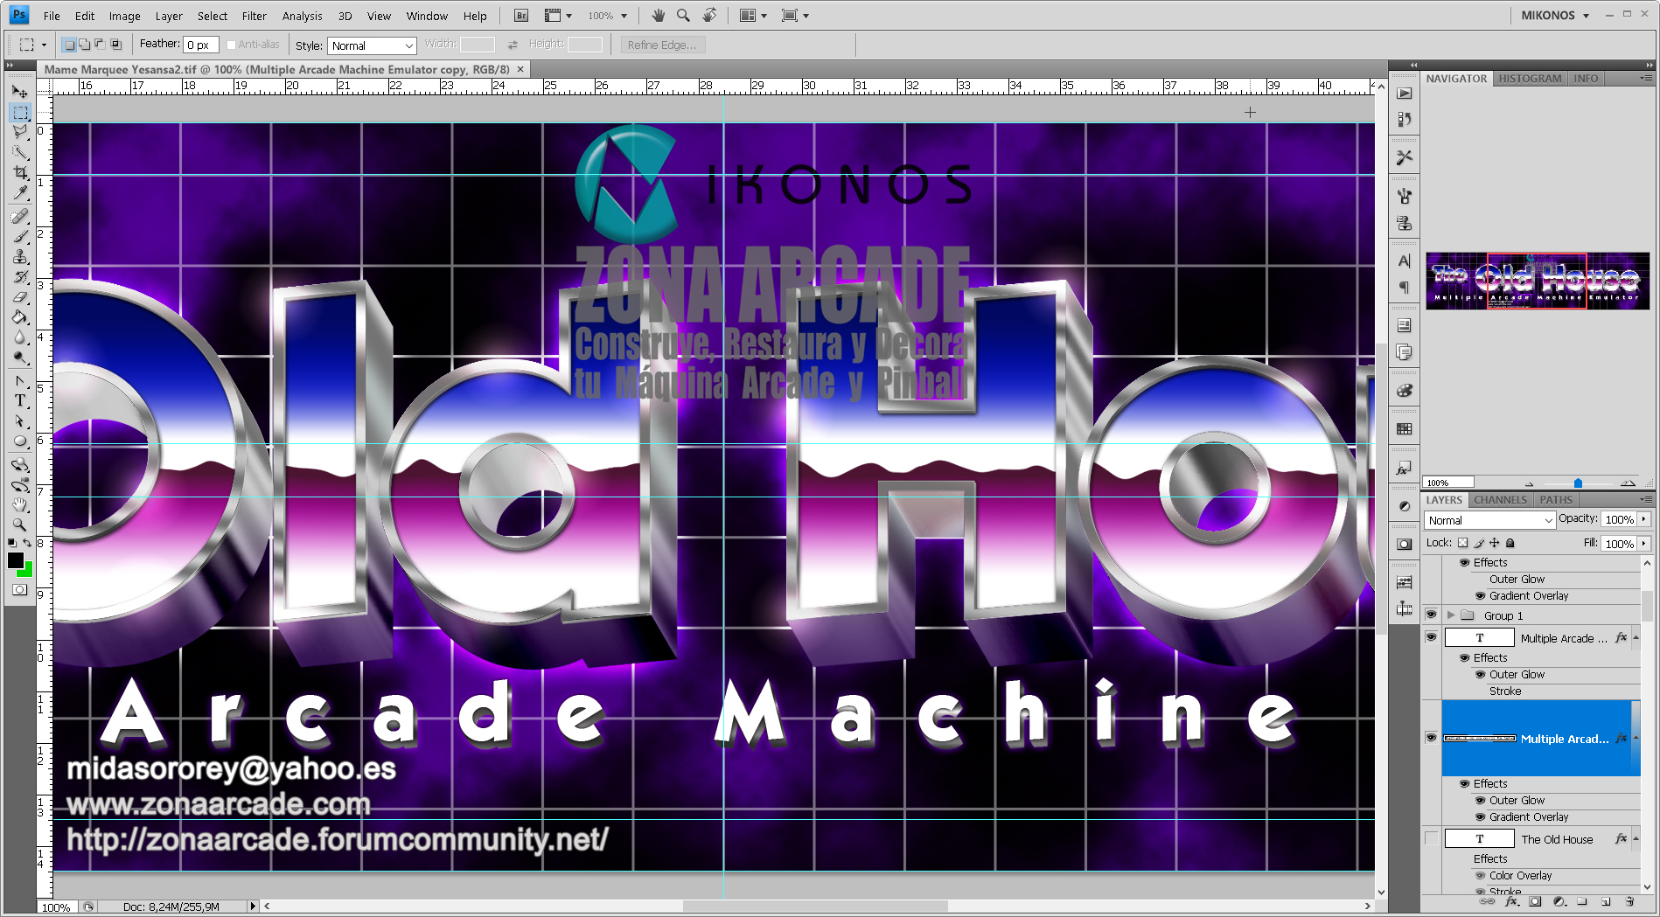Screen dimensions: 1660x917
Task: Show The Old House layer
Action: (1431, 838)
